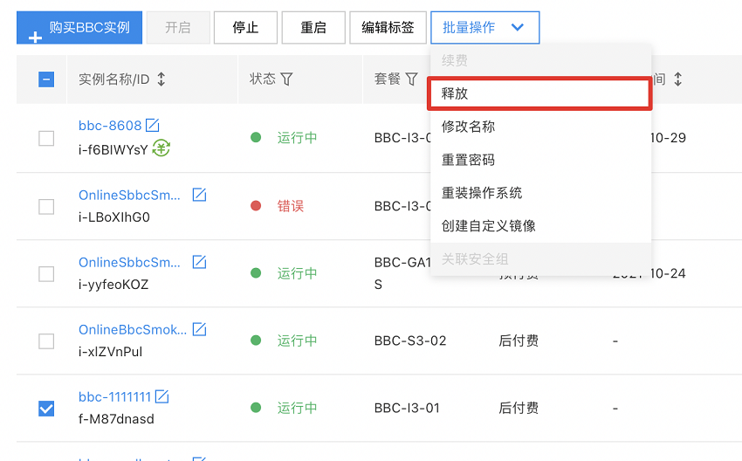Screen dimensions: 742x461
Task: Edit name icon for i-LBoXIhG0 row
Action: tap(199, 195)
